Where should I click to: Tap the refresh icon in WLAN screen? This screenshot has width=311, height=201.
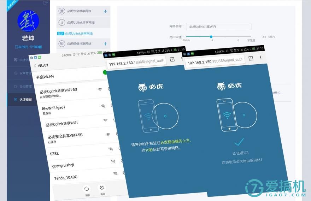click(x=87, y=189)
